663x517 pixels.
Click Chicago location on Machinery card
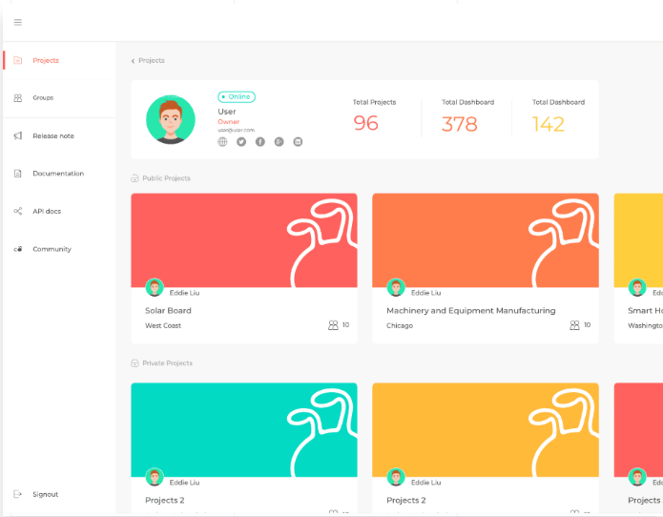[x=400, y=325]
